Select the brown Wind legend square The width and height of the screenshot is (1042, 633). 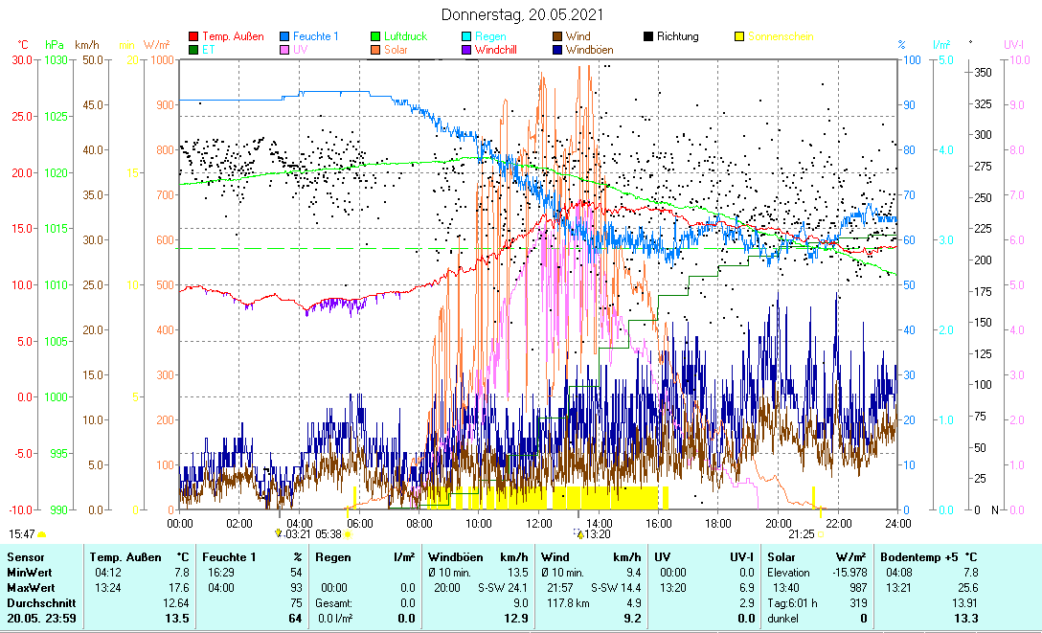[x=557, y=37]
